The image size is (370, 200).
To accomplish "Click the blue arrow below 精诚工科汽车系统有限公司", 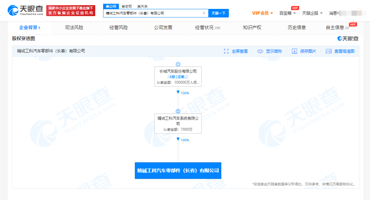I will (178, 139).
